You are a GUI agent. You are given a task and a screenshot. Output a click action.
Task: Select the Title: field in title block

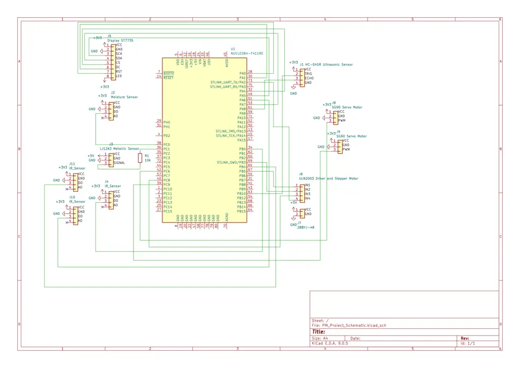click(318, 332)
